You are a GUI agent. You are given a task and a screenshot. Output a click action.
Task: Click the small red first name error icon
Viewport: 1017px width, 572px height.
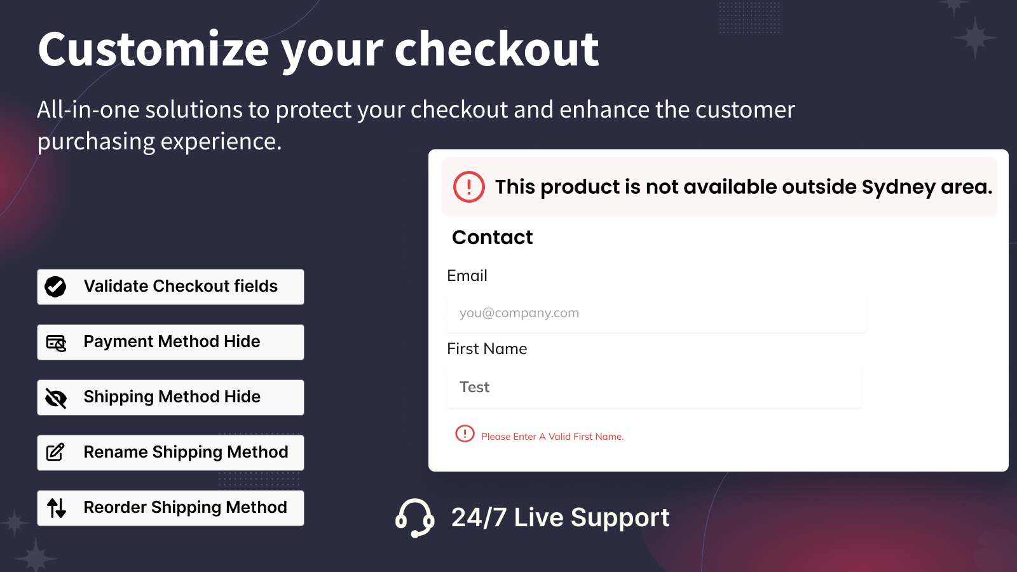click(x=465, y=433)
